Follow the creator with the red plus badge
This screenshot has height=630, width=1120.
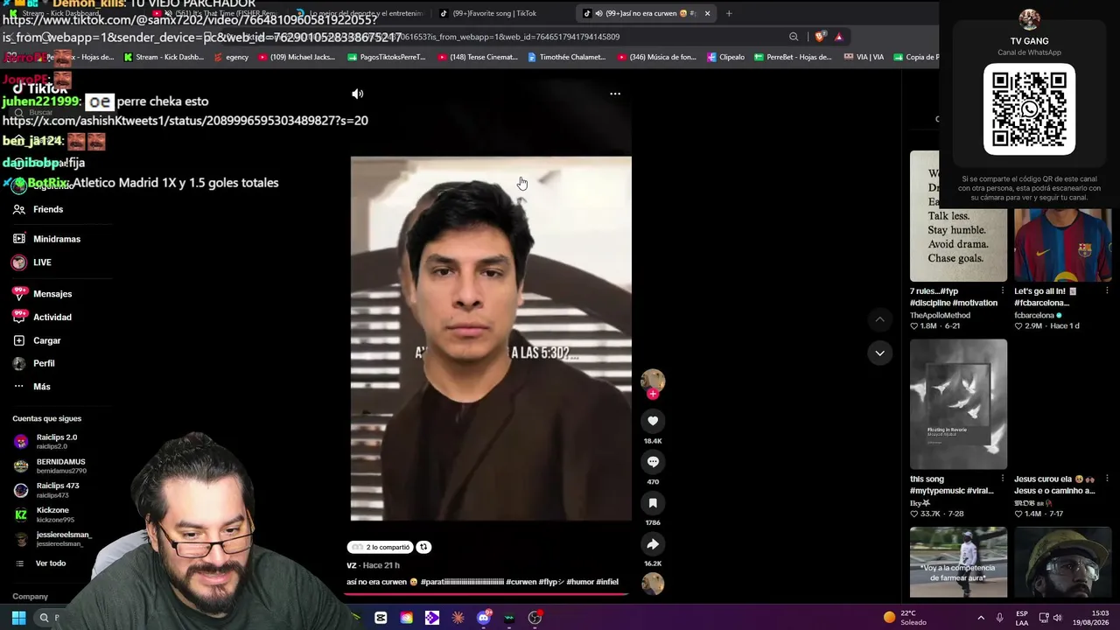[653, 394]
